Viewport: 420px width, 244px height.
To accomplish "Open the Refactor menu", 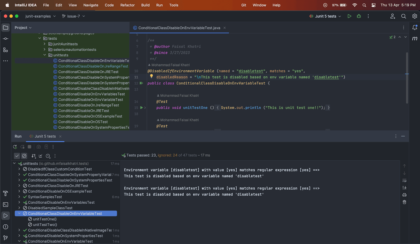I will [127, 5].
